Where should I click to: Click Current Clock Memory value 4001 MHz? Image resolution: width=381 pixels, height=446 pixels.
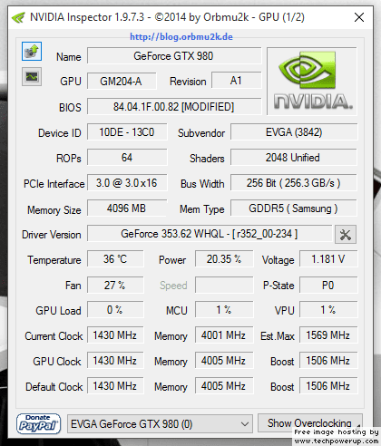[x=224, y=335]
